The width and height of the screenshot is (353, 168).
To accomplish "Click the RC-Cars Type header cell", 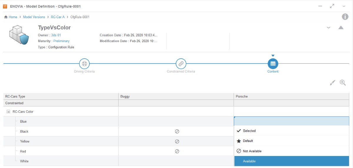I will point(61,96).
